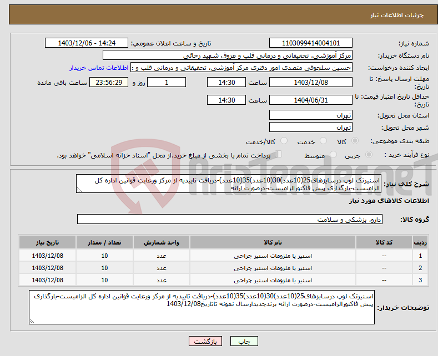Click the buyer notes text area

tap(202, 307)
